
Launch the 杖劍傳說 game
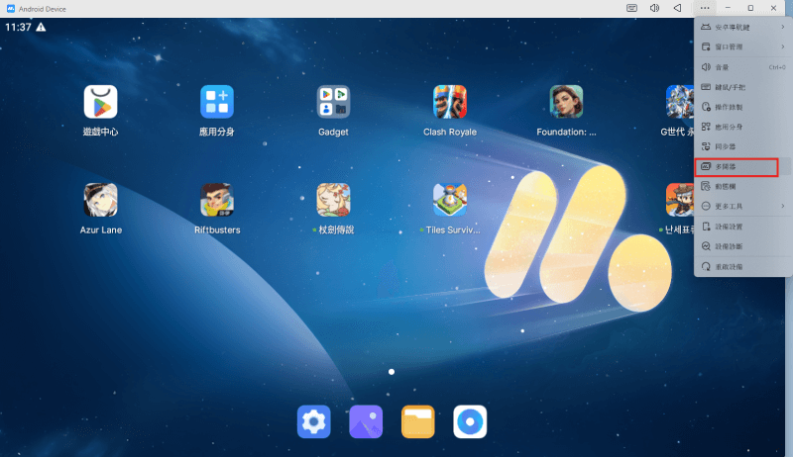coord(333,200)
